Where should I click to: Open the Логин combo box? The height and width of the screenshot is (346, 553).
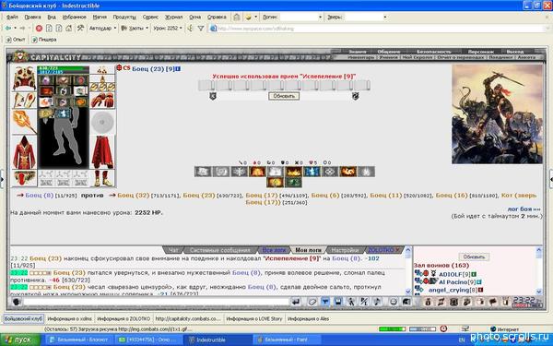click(300, 17)
